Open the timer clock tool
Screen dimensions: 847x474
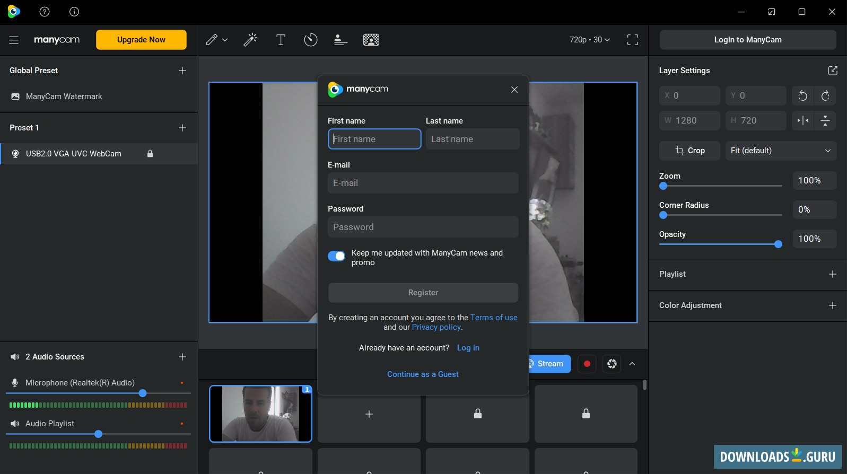tap(310, 40)
